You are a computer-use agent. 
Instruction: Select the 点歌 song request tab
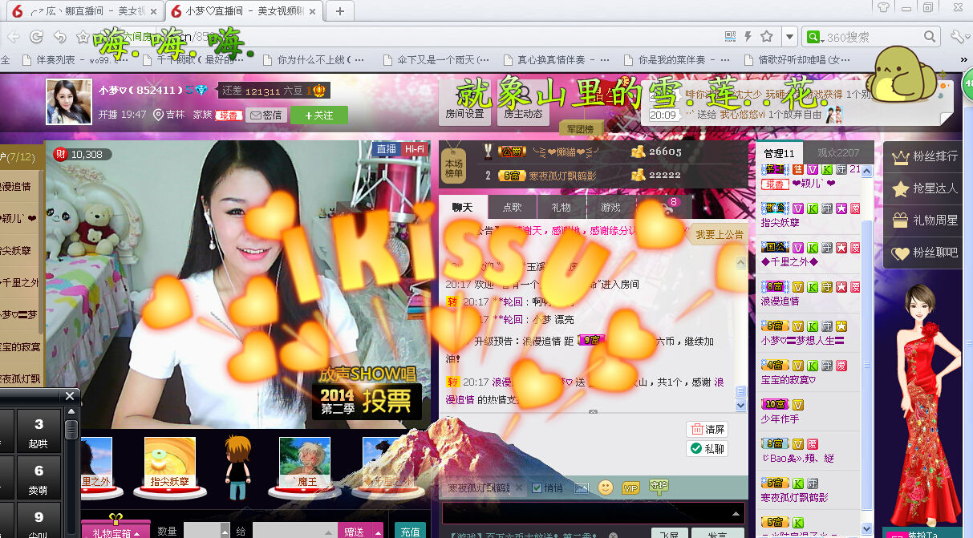click(x=513, y=207)
